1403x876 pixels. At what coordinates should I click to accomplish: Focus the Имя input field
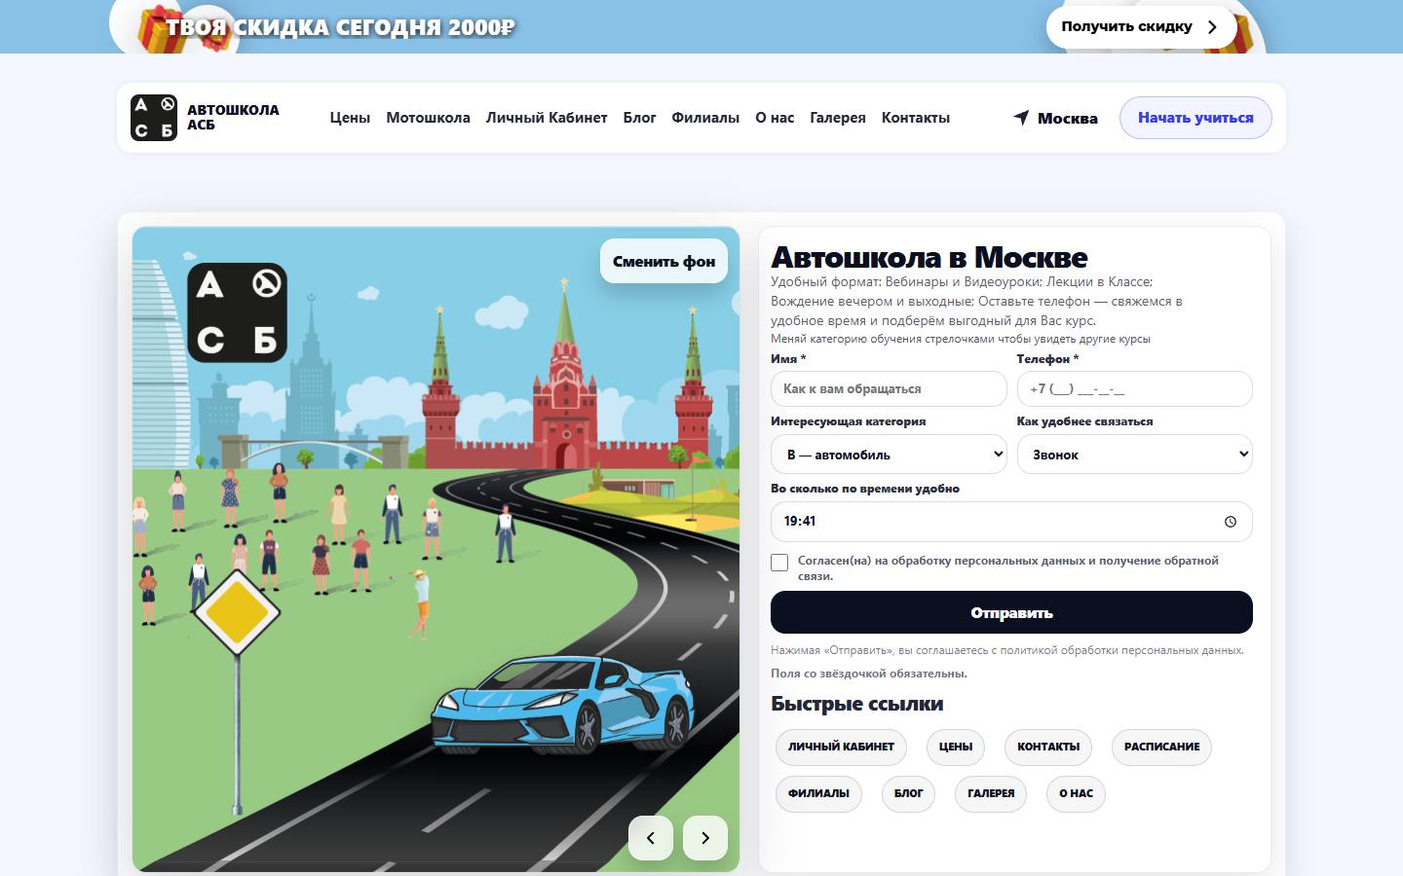pyautogui.click(x=889, y=388)
